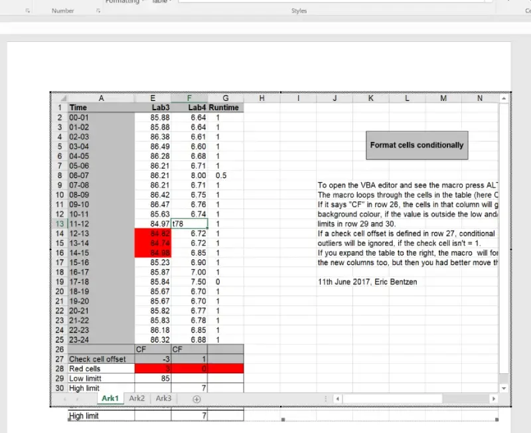
Task: Click time cell 00-01
Action: point(101,118)
